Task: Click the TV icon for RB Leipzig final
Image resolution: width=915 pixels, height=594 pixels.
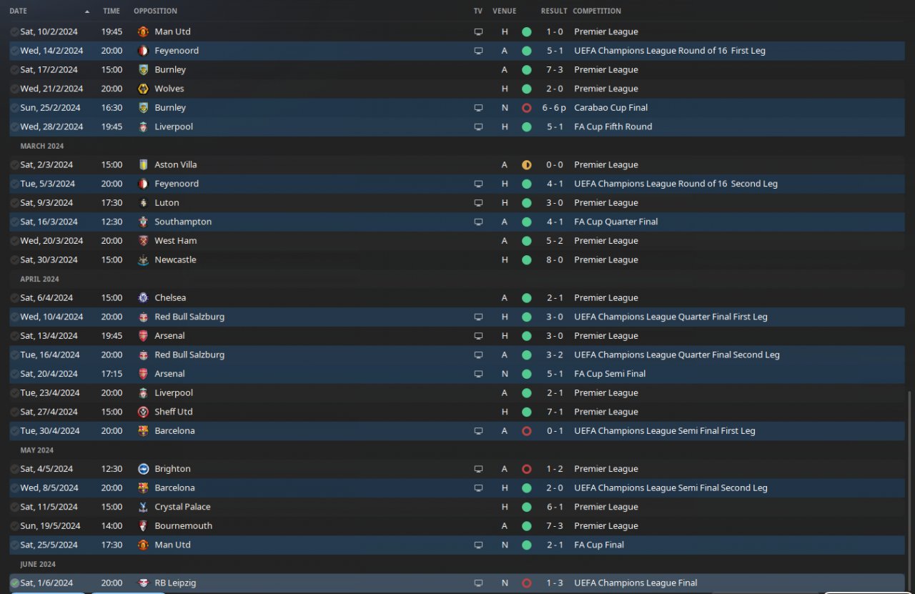Action: tap(478, 583)
